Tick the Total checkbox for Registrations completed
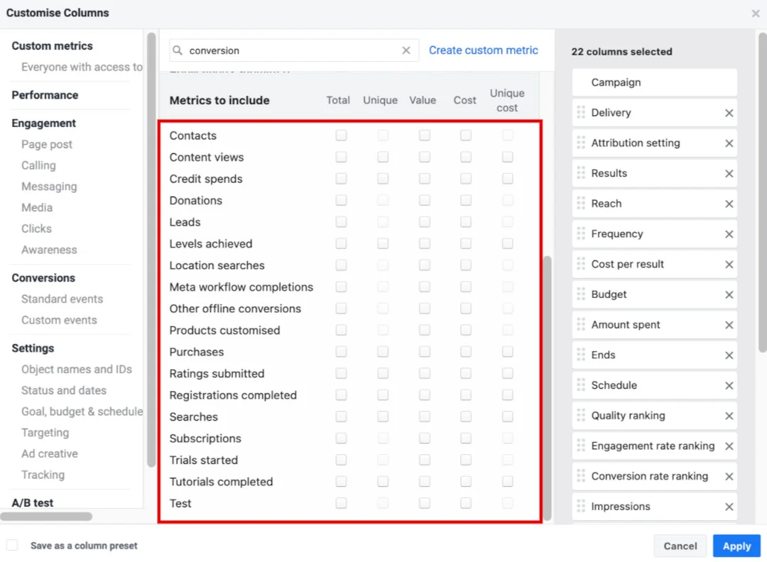The image size is (767, 562). [341, 395]
